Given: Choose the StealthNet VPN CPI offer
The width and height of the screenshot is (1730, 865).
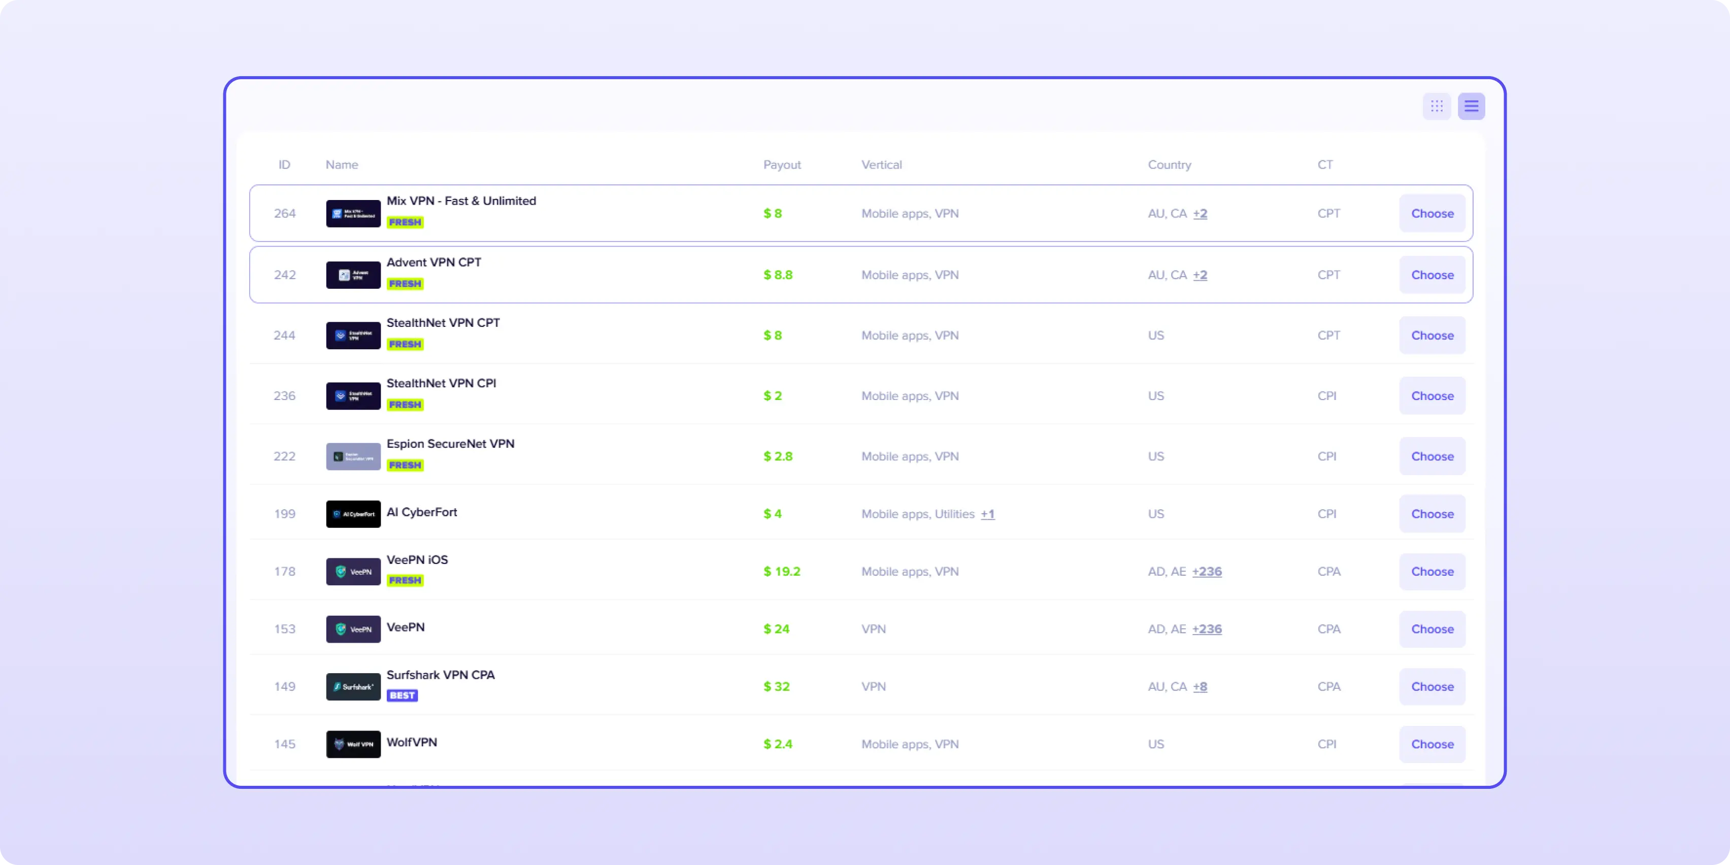Looking at the screenshot, I should pyautogui.click(x=1432, y=395).
